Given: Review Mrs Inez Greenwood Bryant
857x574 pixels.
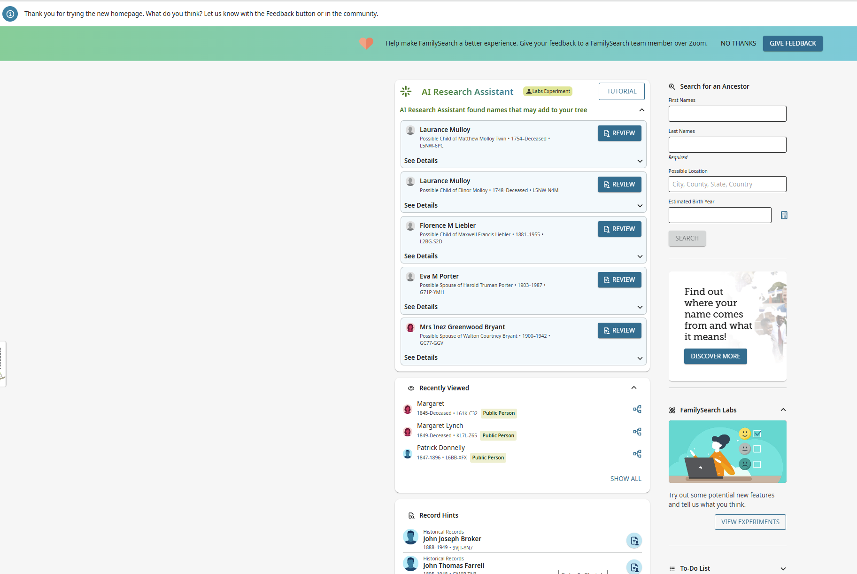Looking at the screenshot, I should point(619,331).
